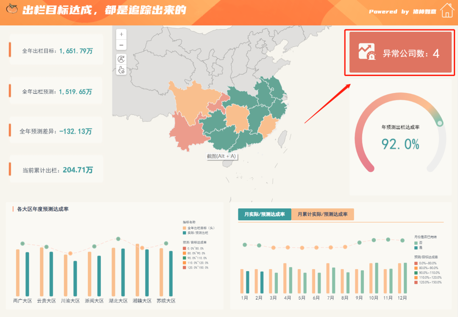Click 是 legend swatch in monthly chart

[416, 248]
